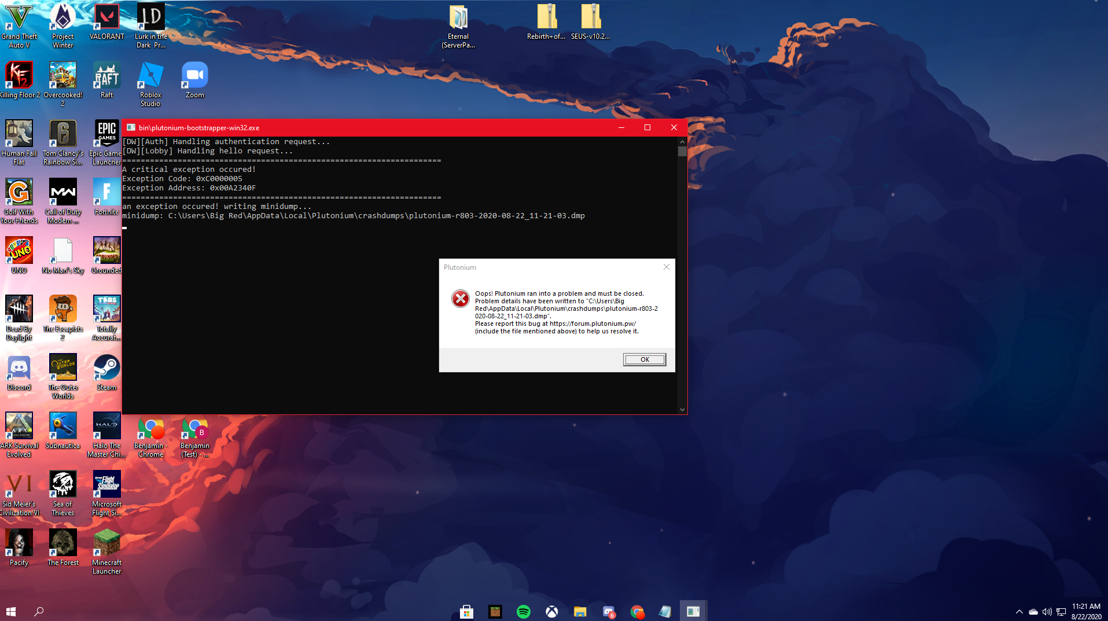1108x621 pixels.
Task: Open the volume control in the tray
Action: (1047, 612)
